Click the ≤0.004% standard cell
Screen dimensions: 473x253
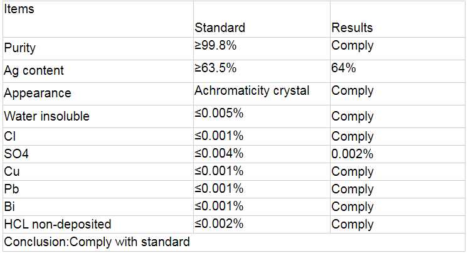pos(219,153)
